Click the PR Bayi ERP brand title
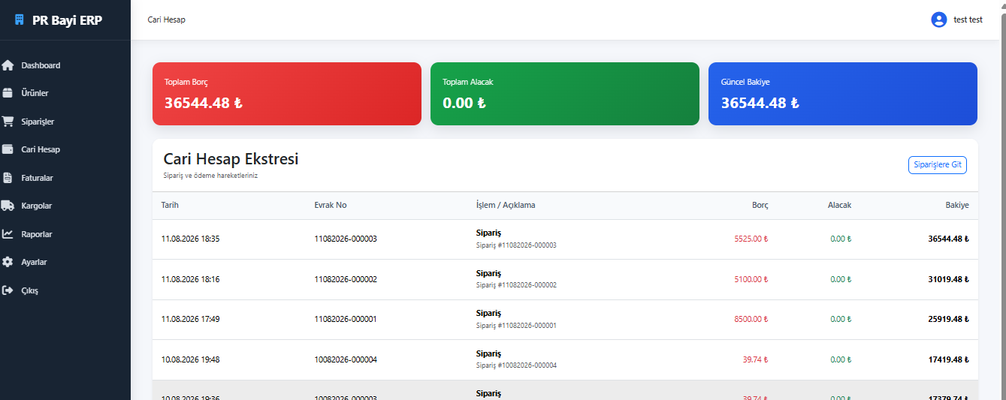Image resolution: width=1006 pixels, height=400 pixels. [x=67, y=20]
